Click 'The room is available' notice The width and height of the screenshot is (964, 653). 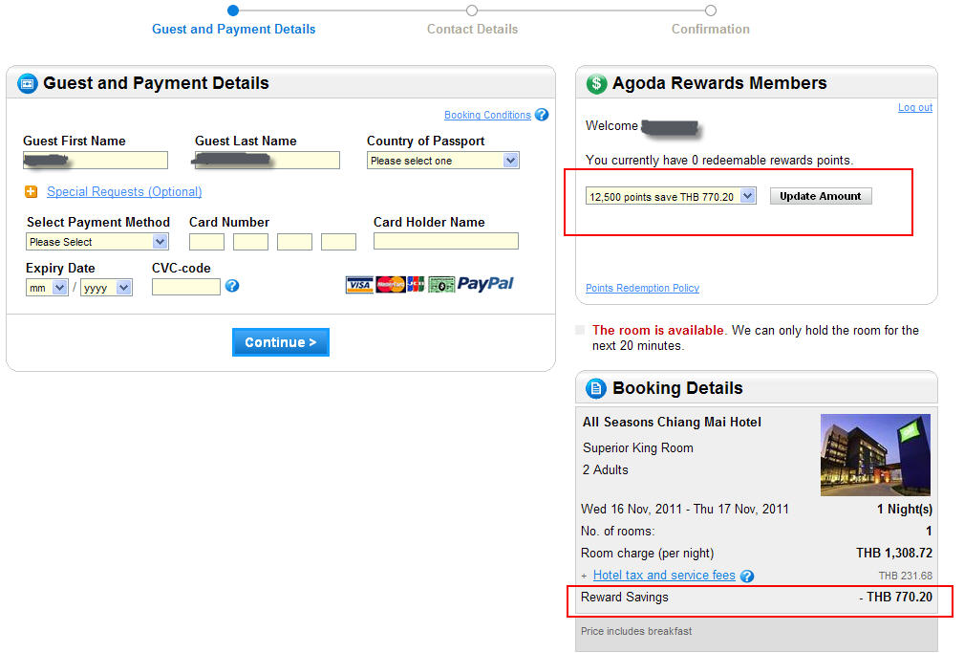tap(658, 331)
